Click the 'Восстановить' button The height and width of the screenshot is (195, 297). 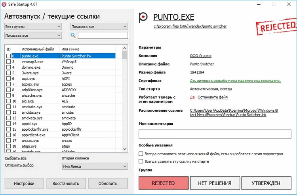tap(66, 183)
